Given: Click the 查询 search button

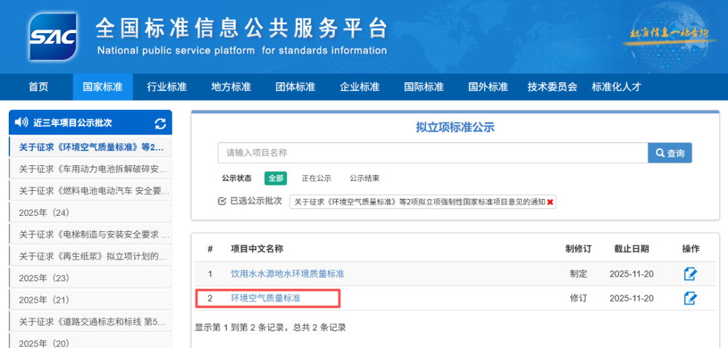Looking at the screenshot, I should [x=669, y=153].
